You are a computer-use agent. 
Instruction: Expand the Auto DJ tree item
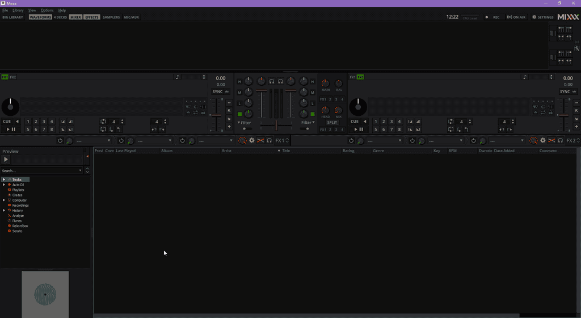tap(4, 185)
